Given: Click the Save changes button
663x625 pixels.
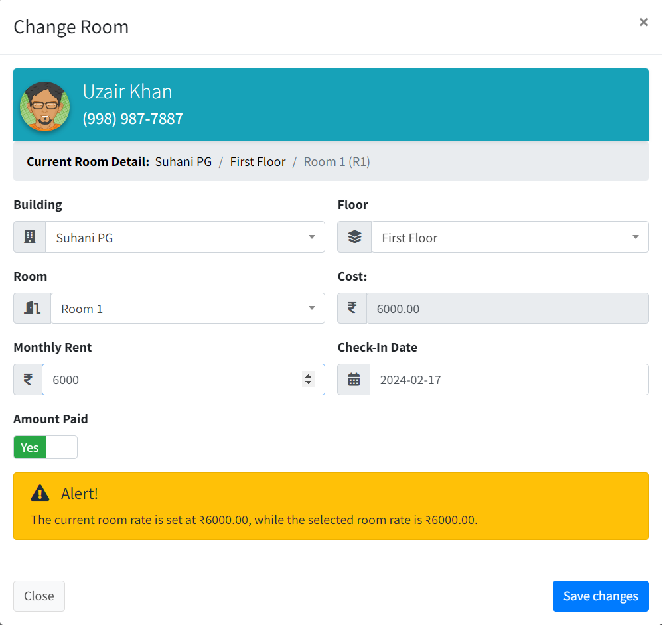Looking at the screenshot, I should [600, 596].
